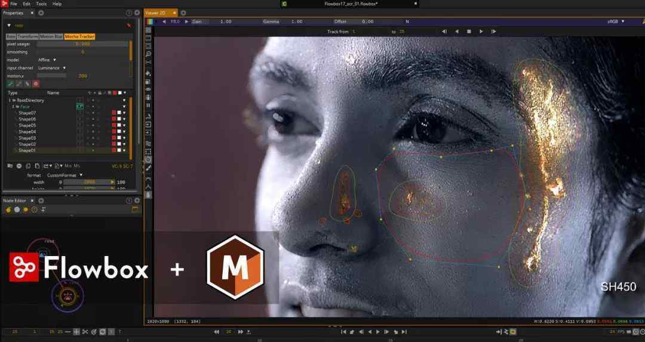Select the paint bucket tool in viewer toolbar
Viewport: 645px width, 342px height.
(148, 73)
